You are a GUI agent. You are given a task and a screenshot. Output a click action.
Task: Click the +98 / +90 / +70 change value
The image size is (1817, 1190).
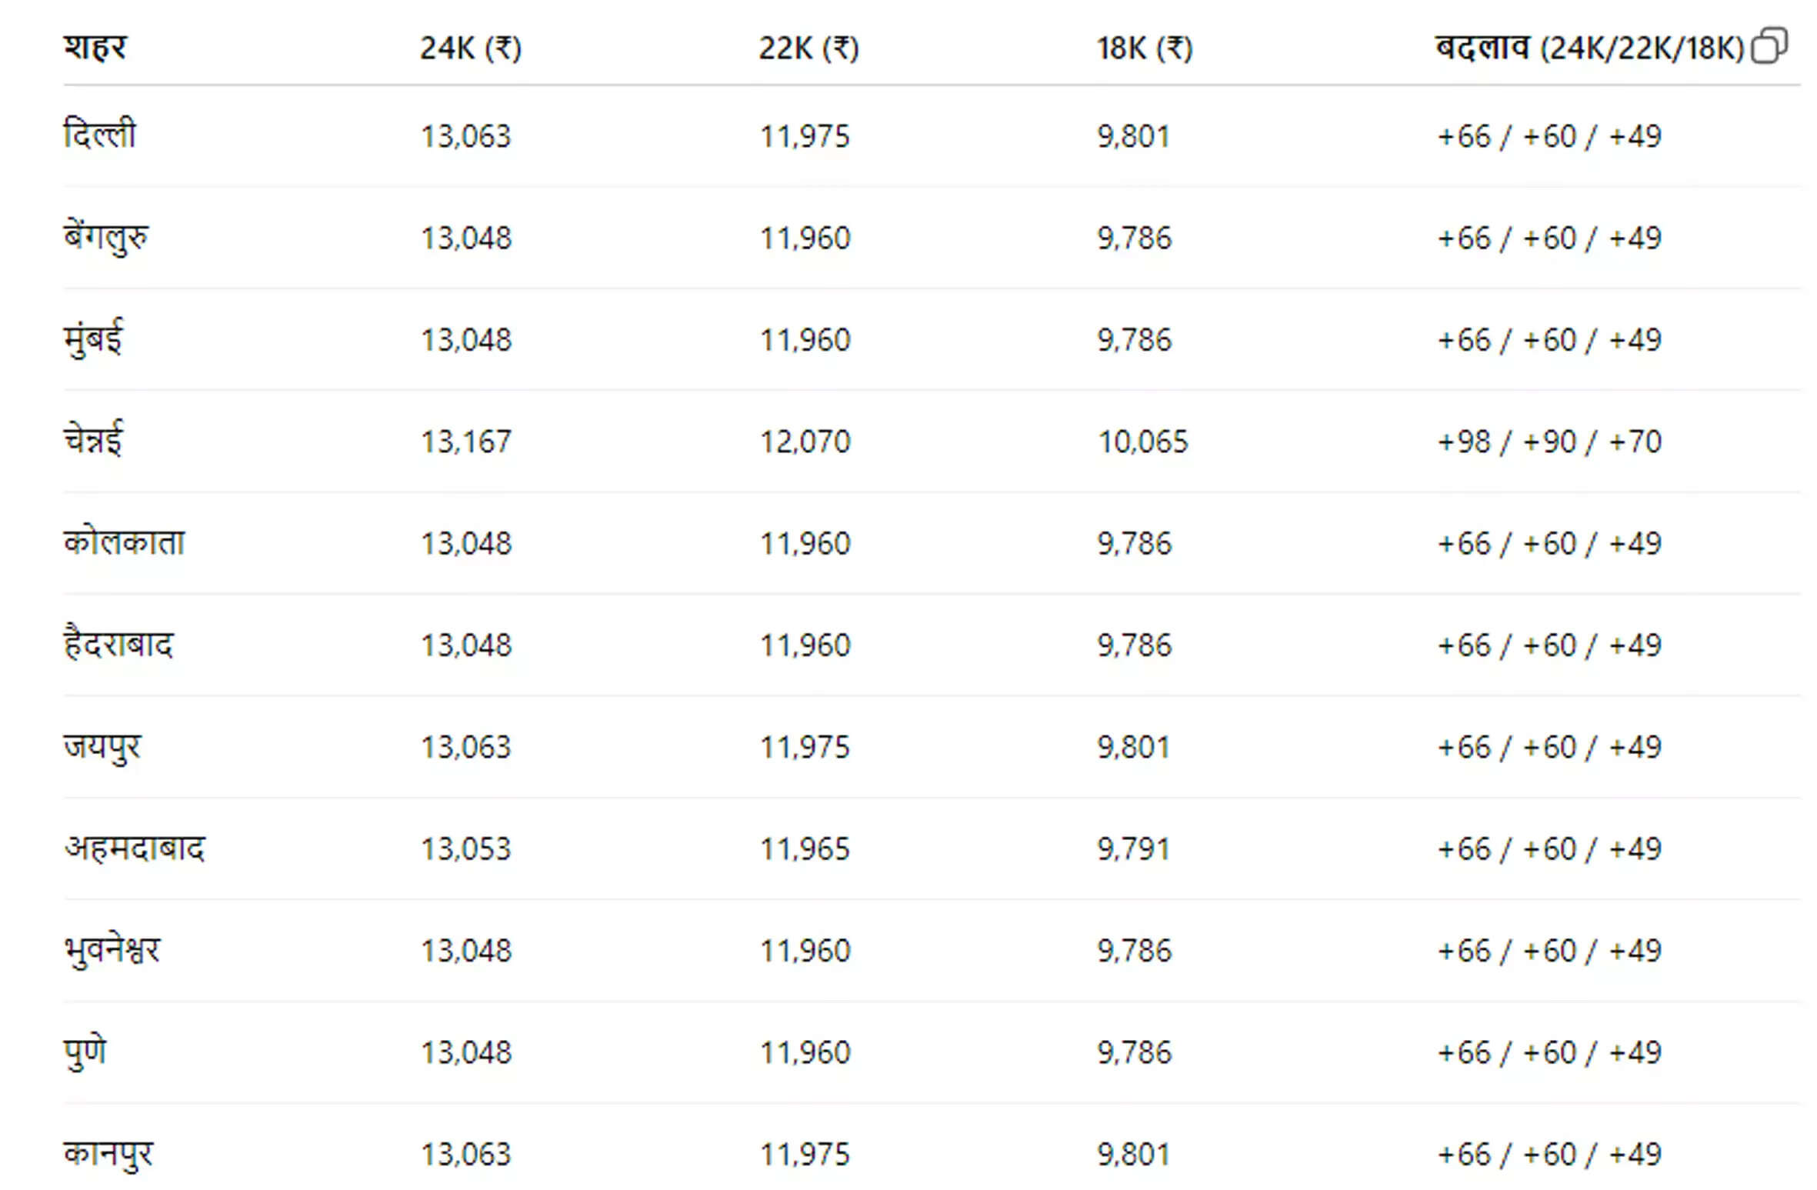1549,442
